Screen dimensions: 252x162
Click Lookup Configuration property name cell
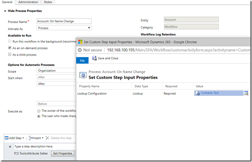click(92, 94)
